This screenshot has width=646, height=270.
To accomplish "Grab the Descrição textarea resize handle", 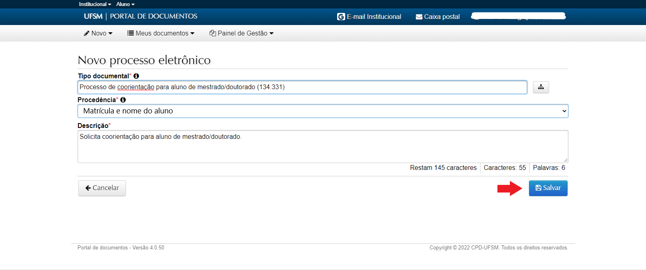I will (x=566, y=160).
